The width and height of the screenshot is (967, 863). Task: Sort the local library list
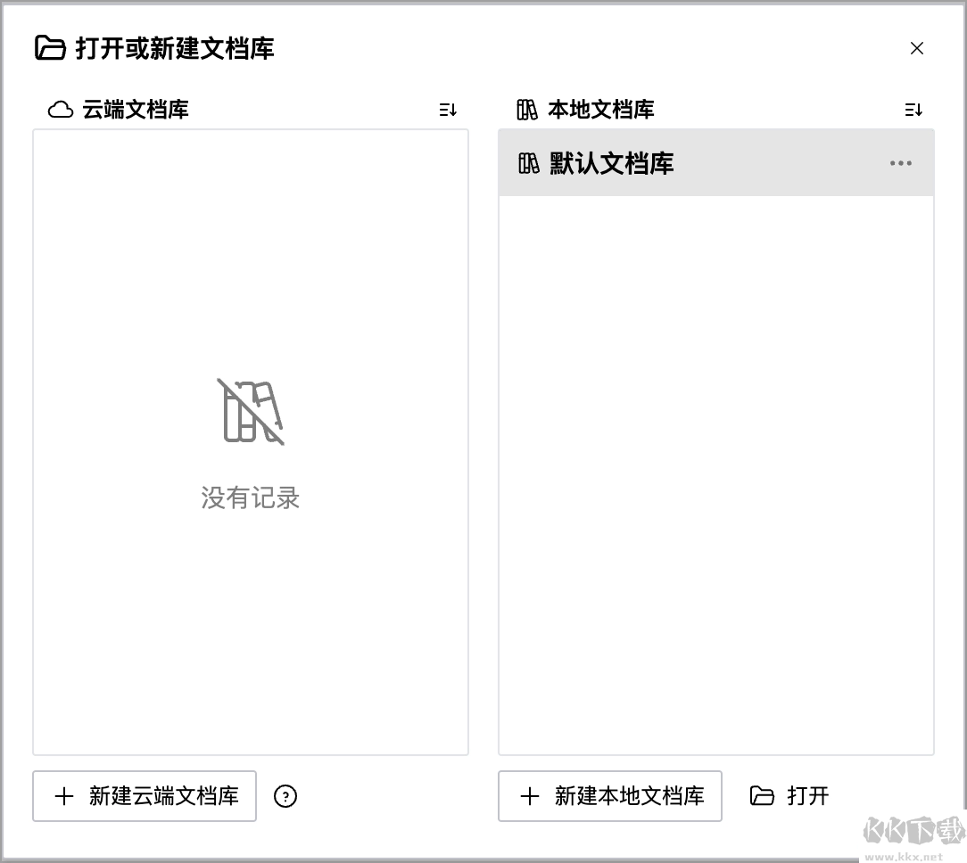[913, 110]
